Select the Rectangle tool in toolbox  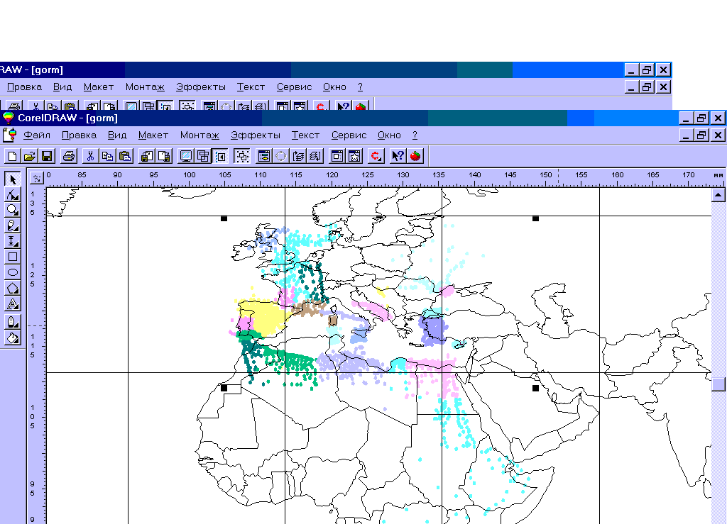pos(13,257)
